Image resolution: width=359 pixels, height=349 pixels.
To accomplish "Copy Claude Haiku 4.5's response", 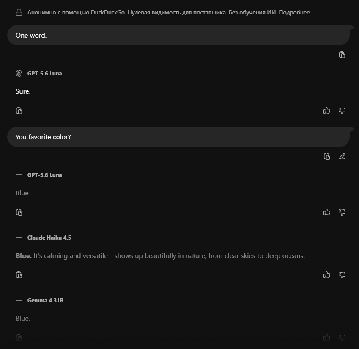I will click(x=19, y=275).
